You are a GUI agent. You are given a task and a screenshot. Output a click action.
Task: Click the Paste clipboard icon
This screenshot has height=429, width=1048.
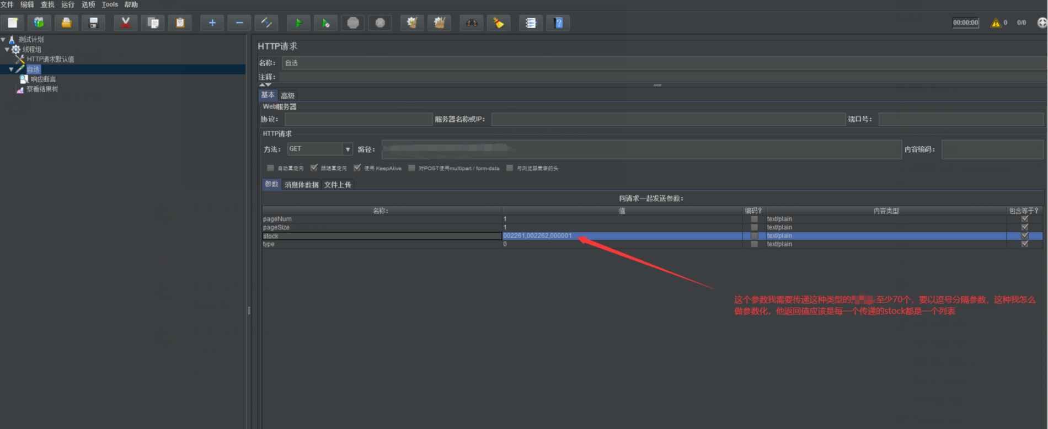[180, 23]
